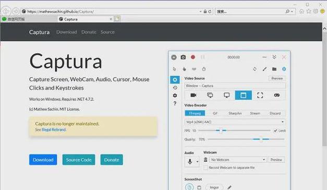The image size is (327, 190).
Task: Click Preview button next to Video Source
Action: click(x=277, y=78)
